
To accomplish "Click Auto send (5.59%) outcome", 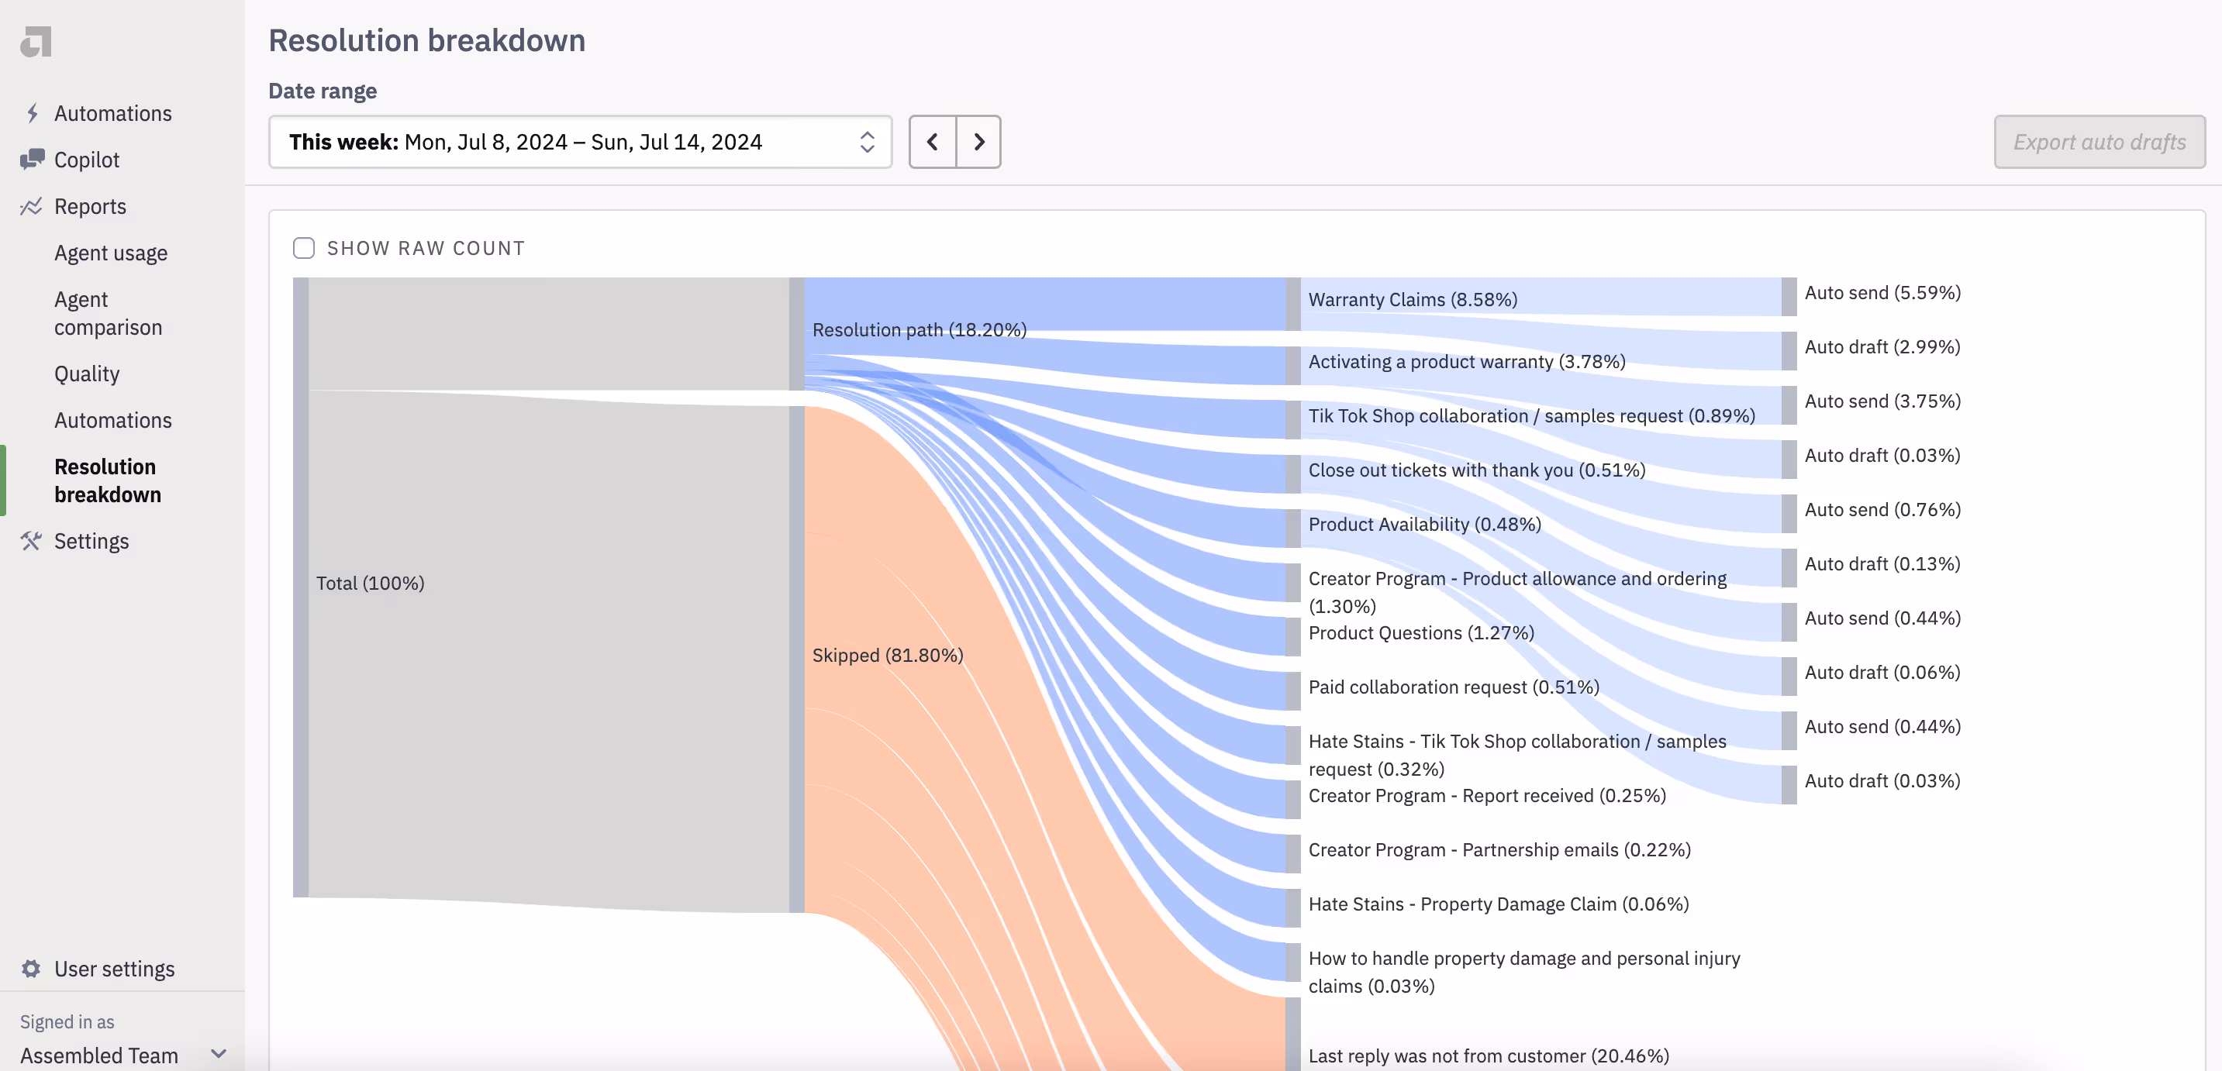I will (x=1882, y=292).
